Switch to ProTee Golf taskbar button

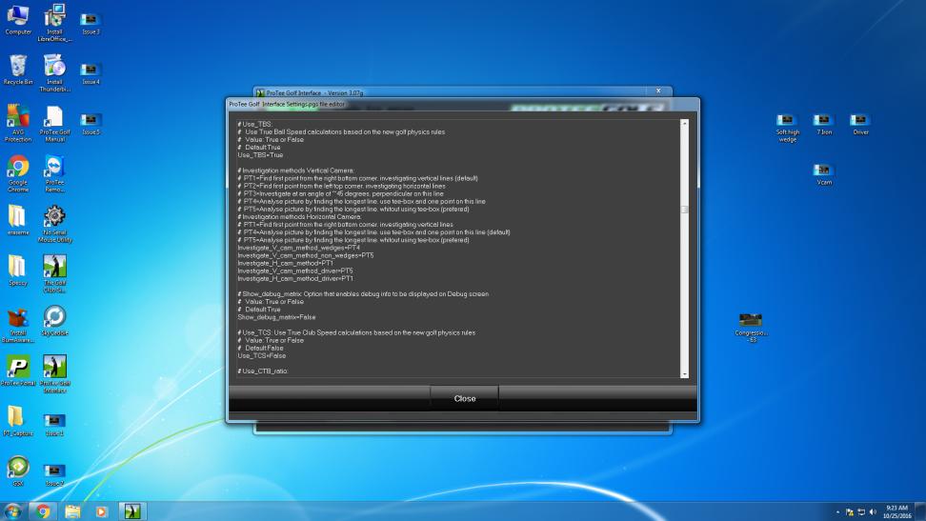point(132,511)
